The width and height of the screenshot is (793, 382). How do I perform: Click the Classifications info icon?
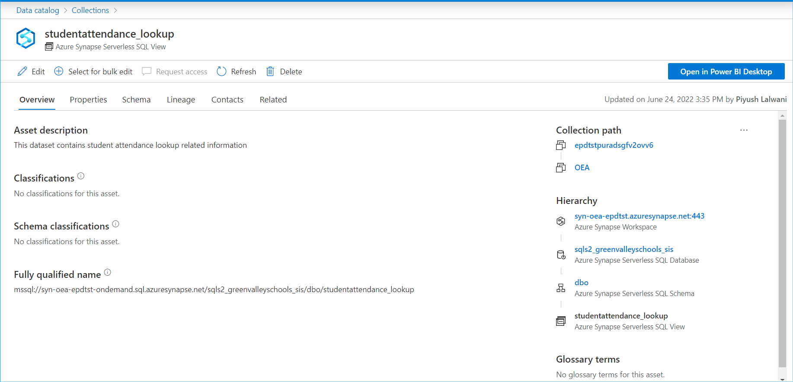pyautogui.click(x=81, y=176)
